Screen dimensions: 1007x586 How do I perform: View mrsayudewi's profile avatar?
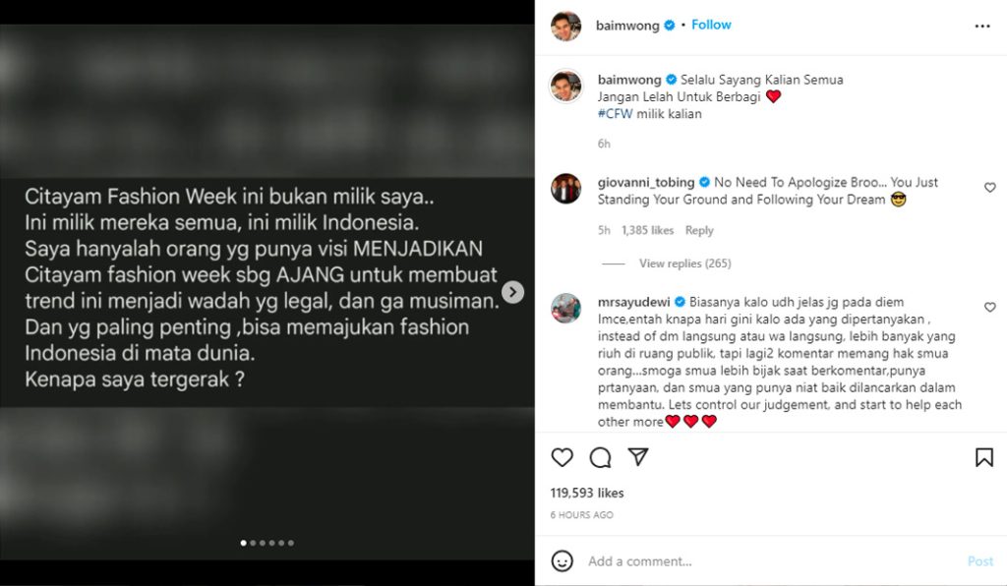point(565,308)
